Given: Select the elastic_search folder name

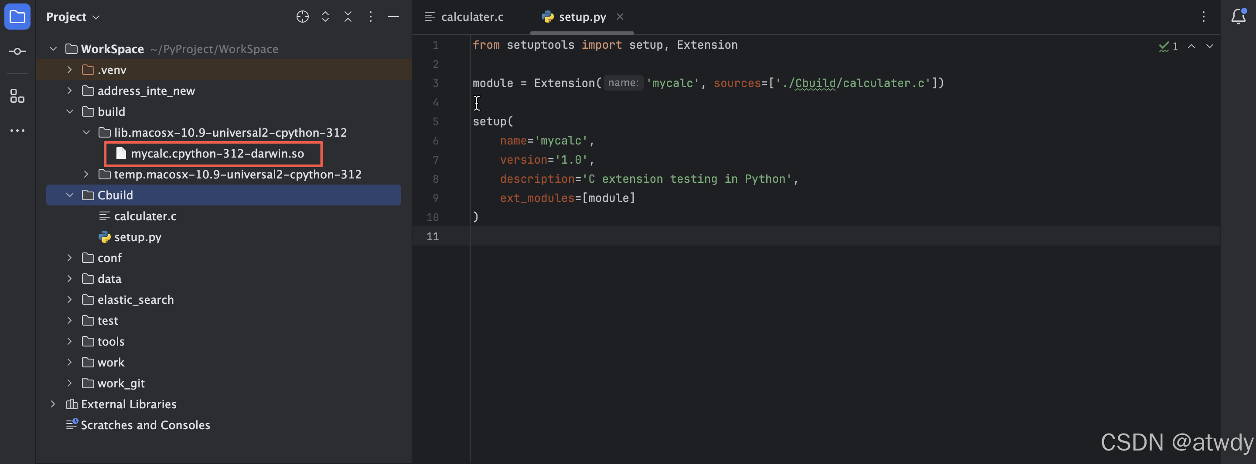Looking at the screenshot, I should coord(136,300).
